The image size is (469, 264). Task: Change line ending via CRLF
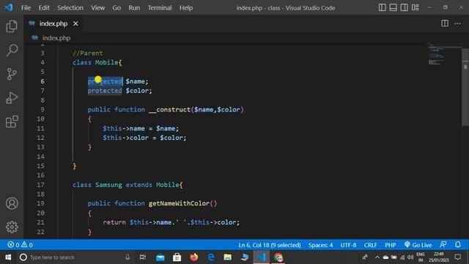(370, 245)
